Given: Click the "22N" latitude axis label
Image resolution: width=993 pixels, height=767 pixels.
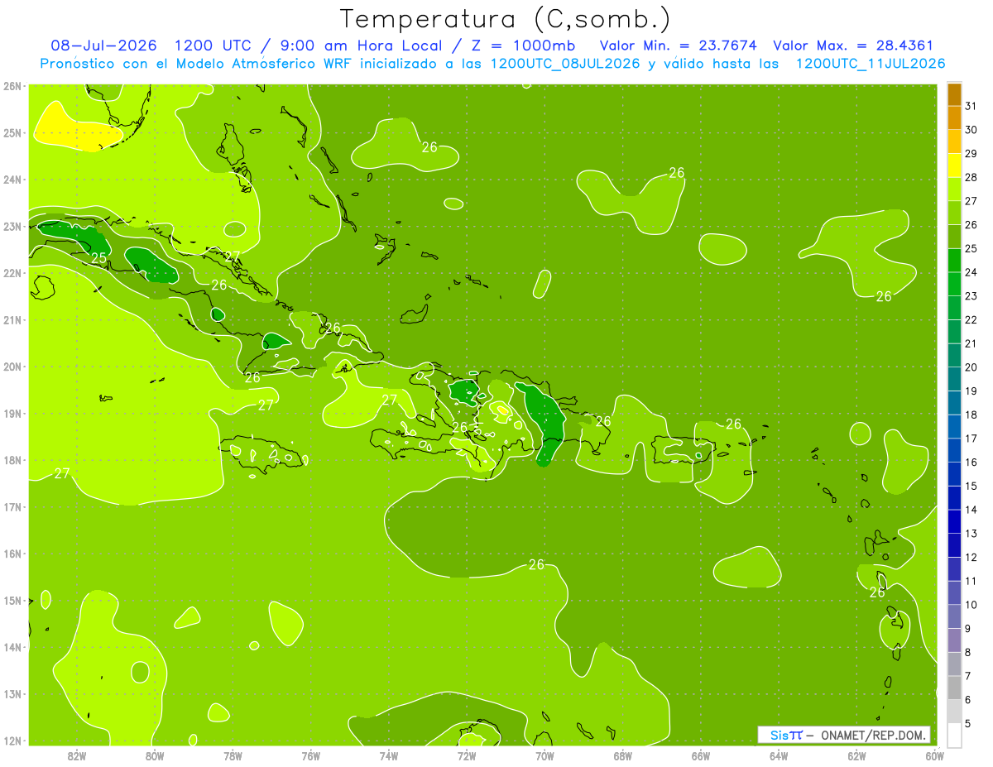Looking at the screenshot, I should click(12, 273).
